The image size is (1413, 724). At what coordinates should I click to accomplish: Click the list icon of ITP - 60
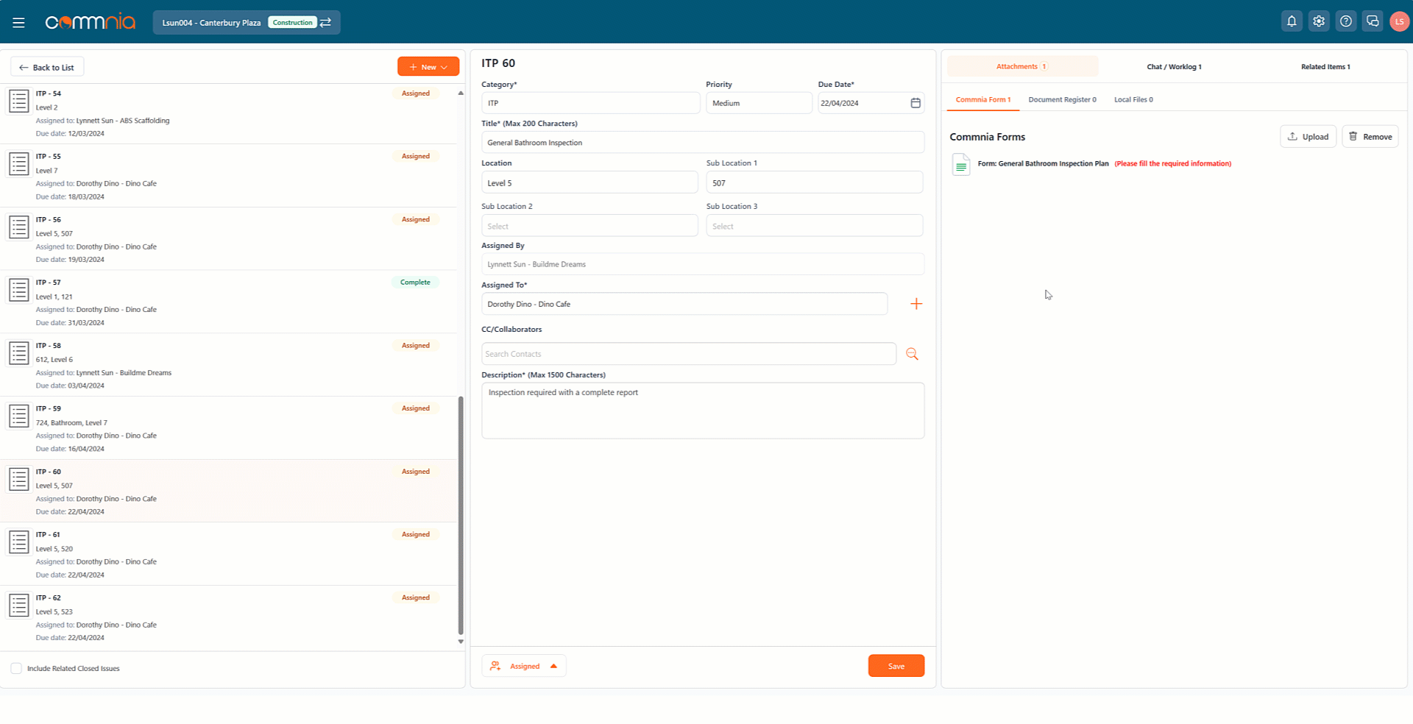19,479
